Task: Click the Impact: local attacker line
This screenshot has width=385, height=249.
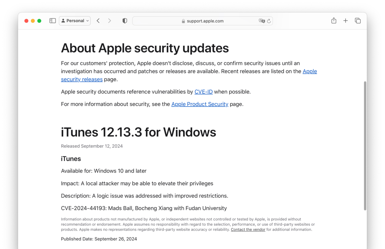Action: pos(137,183)
